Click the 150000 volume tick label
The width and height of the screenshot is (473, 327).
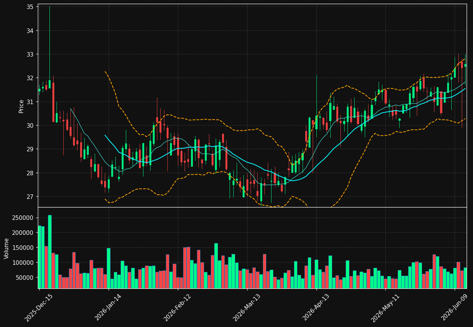(23, 248)
